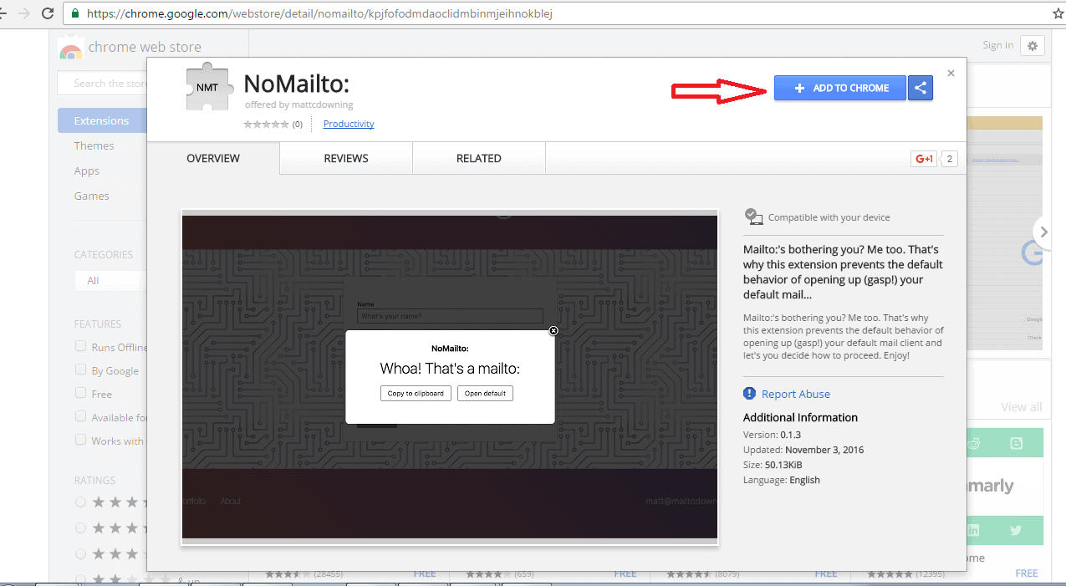Viewport: 1066px width, 586px height.
Task: Click the Add to Chrome button
Action: [839, 88]
